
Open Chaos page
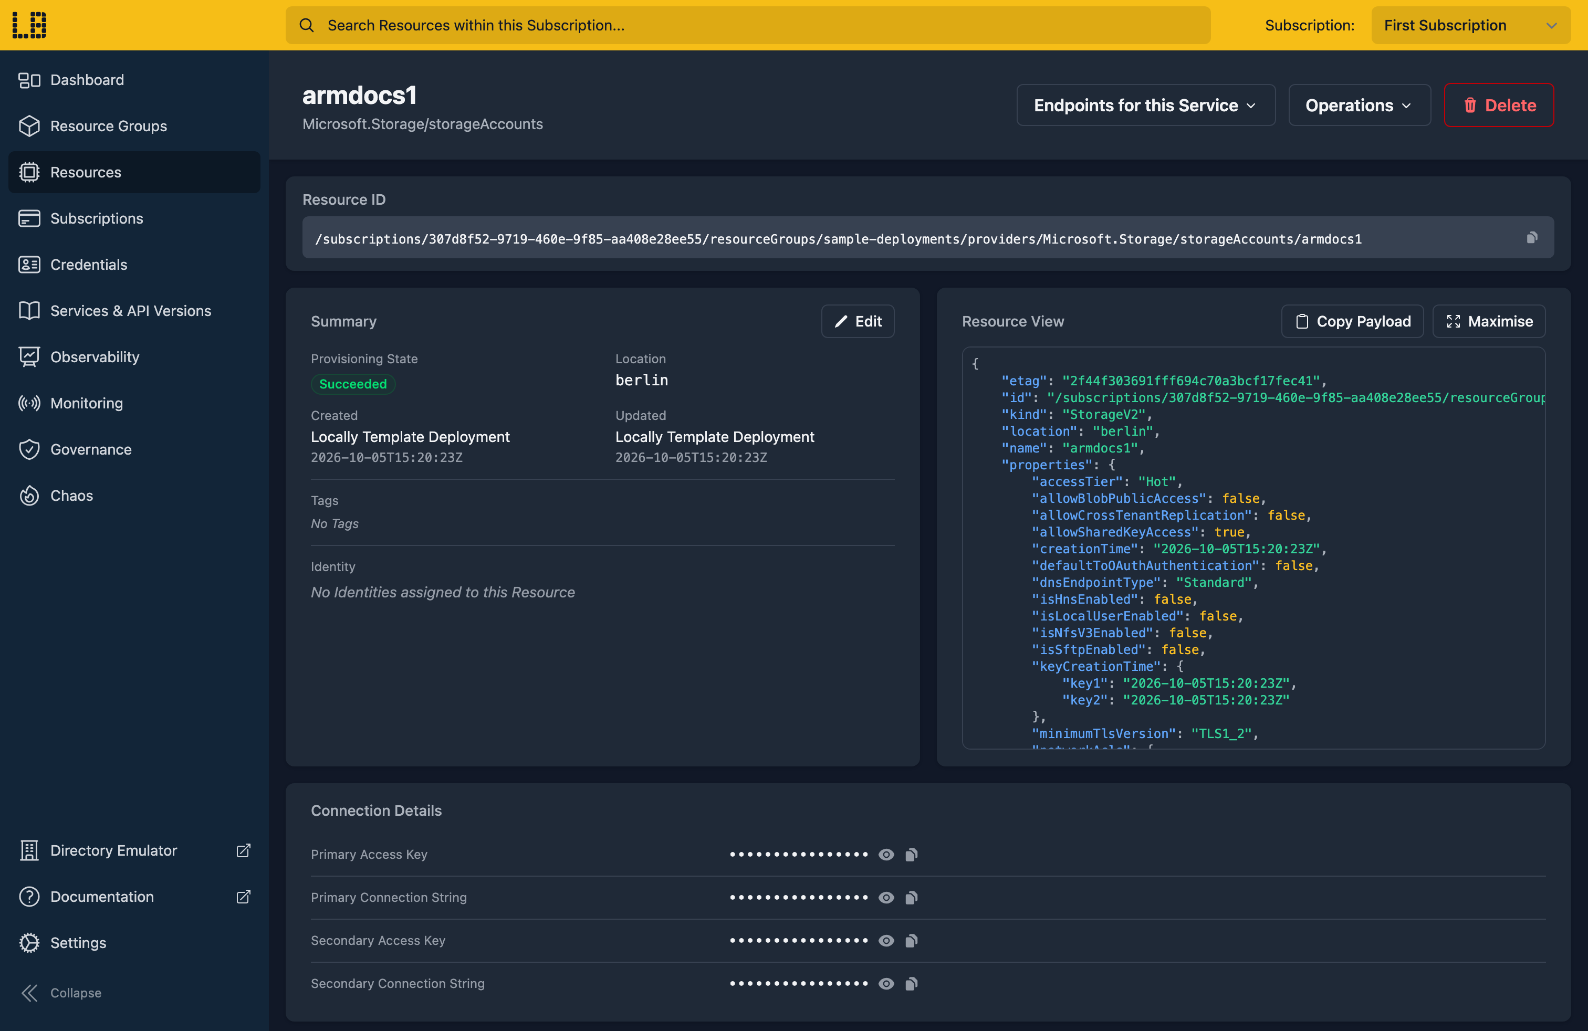coord(134,496)
